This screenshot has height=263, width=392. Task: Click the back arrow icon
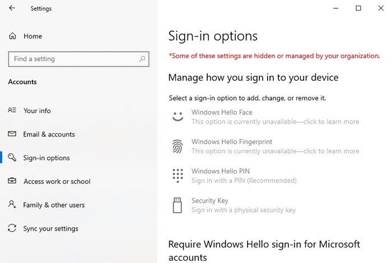pyautogui.click(x=12, y=8)
